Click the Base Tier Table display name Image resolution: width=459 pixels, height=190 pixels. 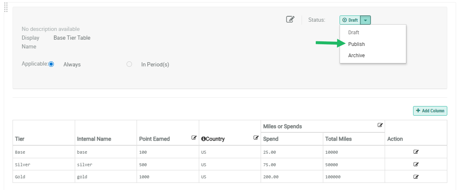click(72, 38)
